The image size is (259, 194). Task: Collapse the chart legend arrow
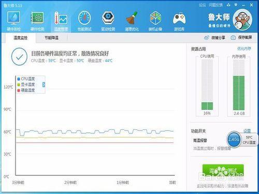[x=44, y=84]
